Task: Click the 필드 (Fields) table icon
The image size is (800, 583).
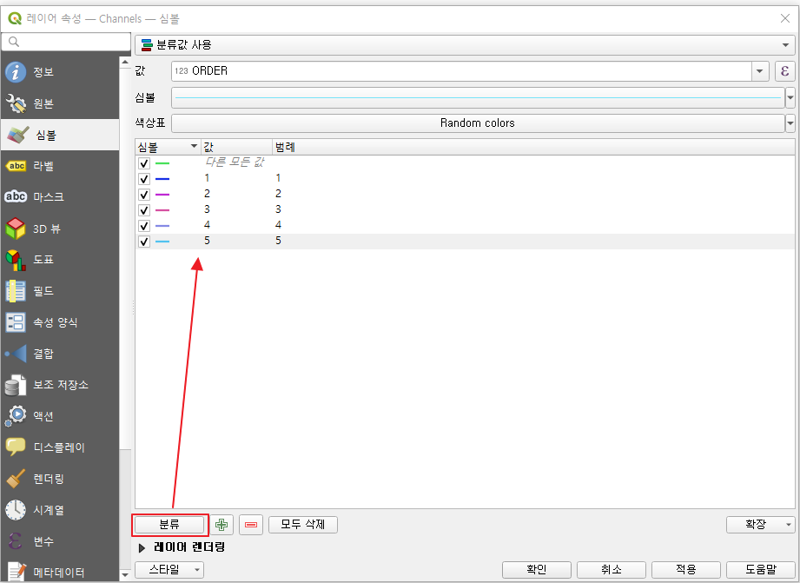Action: (x=16, y=291)
